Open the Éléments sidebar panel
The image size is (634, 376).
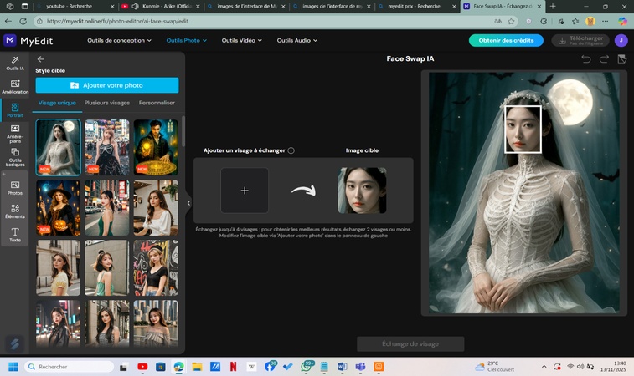pyautogui.click(x=14, y=211)
